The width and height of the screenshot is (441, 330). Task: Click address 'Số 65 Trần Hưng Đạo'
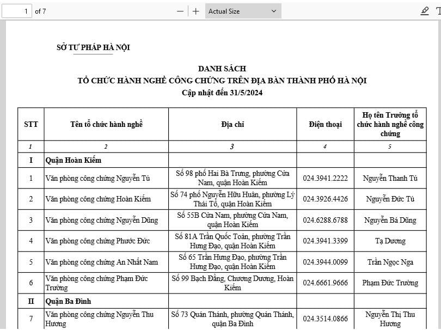click(x=212, y=257)
